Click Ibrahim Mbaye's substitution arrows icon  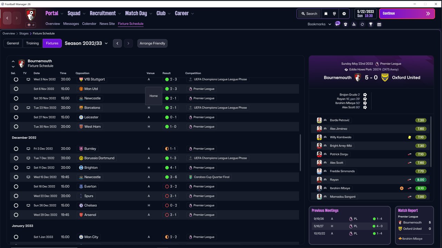pos(410,188)
